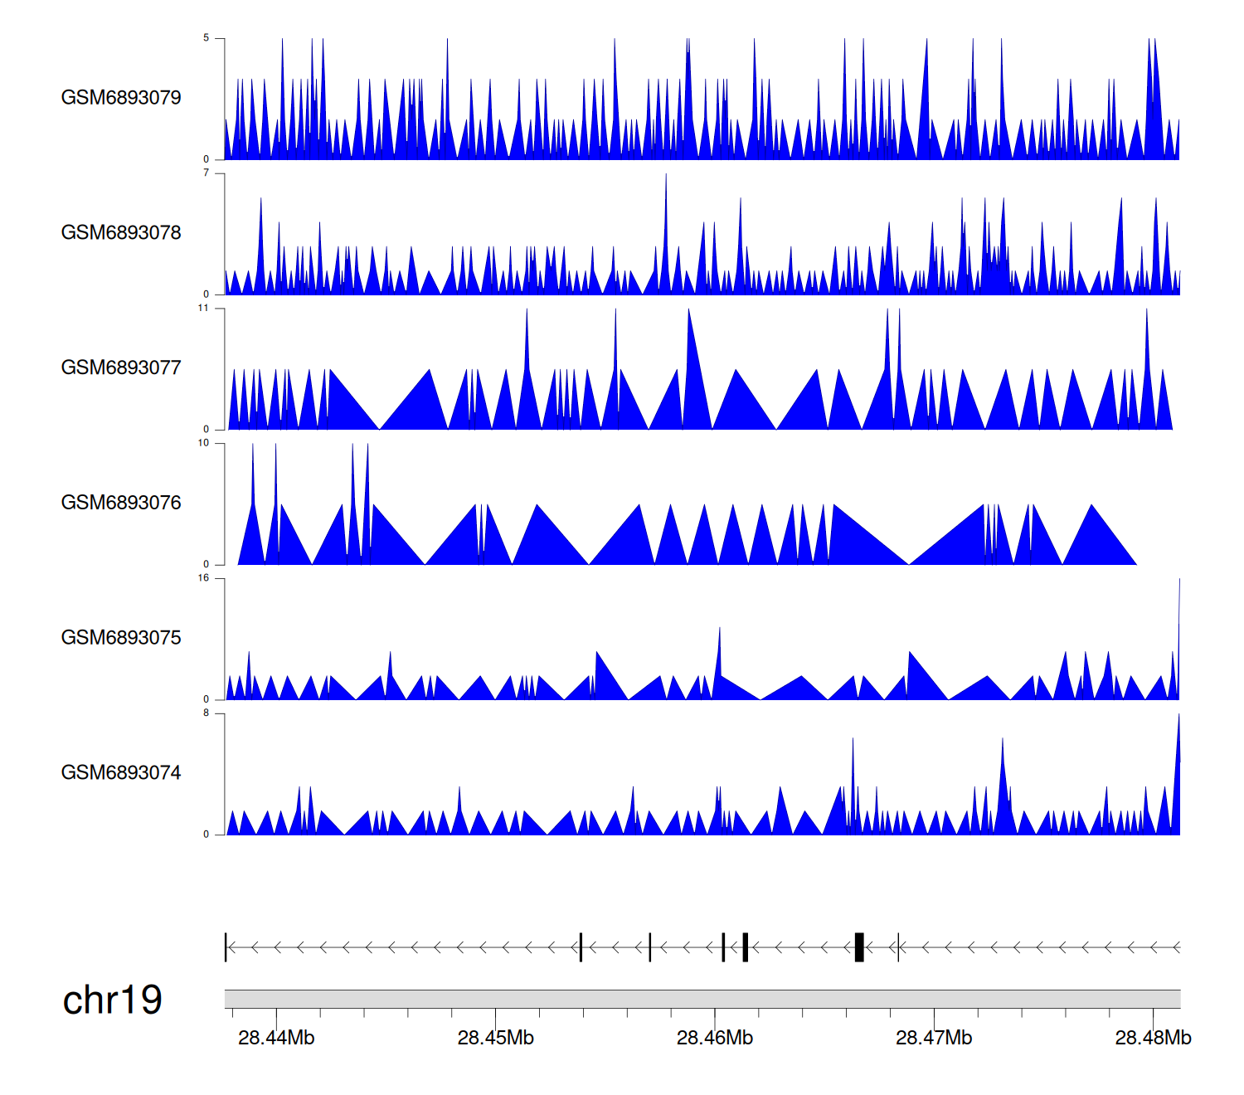Image resolution: width=1244 pixels, height=1095 pixels.
Task: Click the leftmost exon line of gene model
Action: (226, 947)
